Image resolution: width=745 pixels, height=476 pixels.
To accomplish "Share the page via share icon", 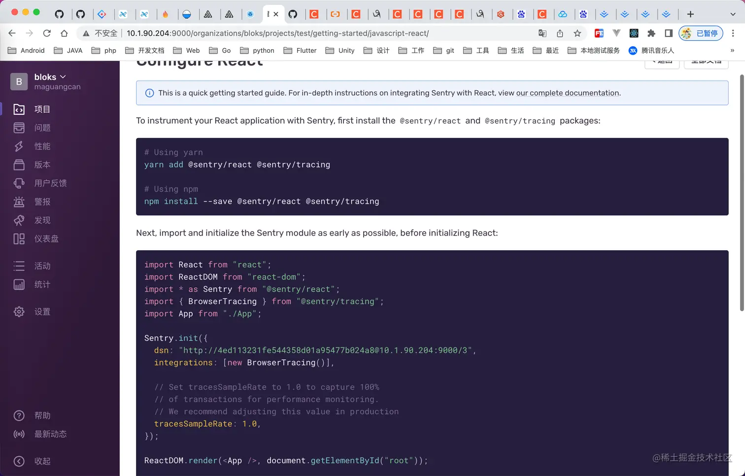I will pyautogui.click(x=560, y=33).
